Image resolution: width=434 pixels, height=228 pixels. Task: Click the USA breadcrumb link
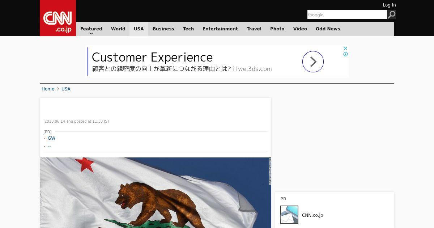click(x=66, y=89)
